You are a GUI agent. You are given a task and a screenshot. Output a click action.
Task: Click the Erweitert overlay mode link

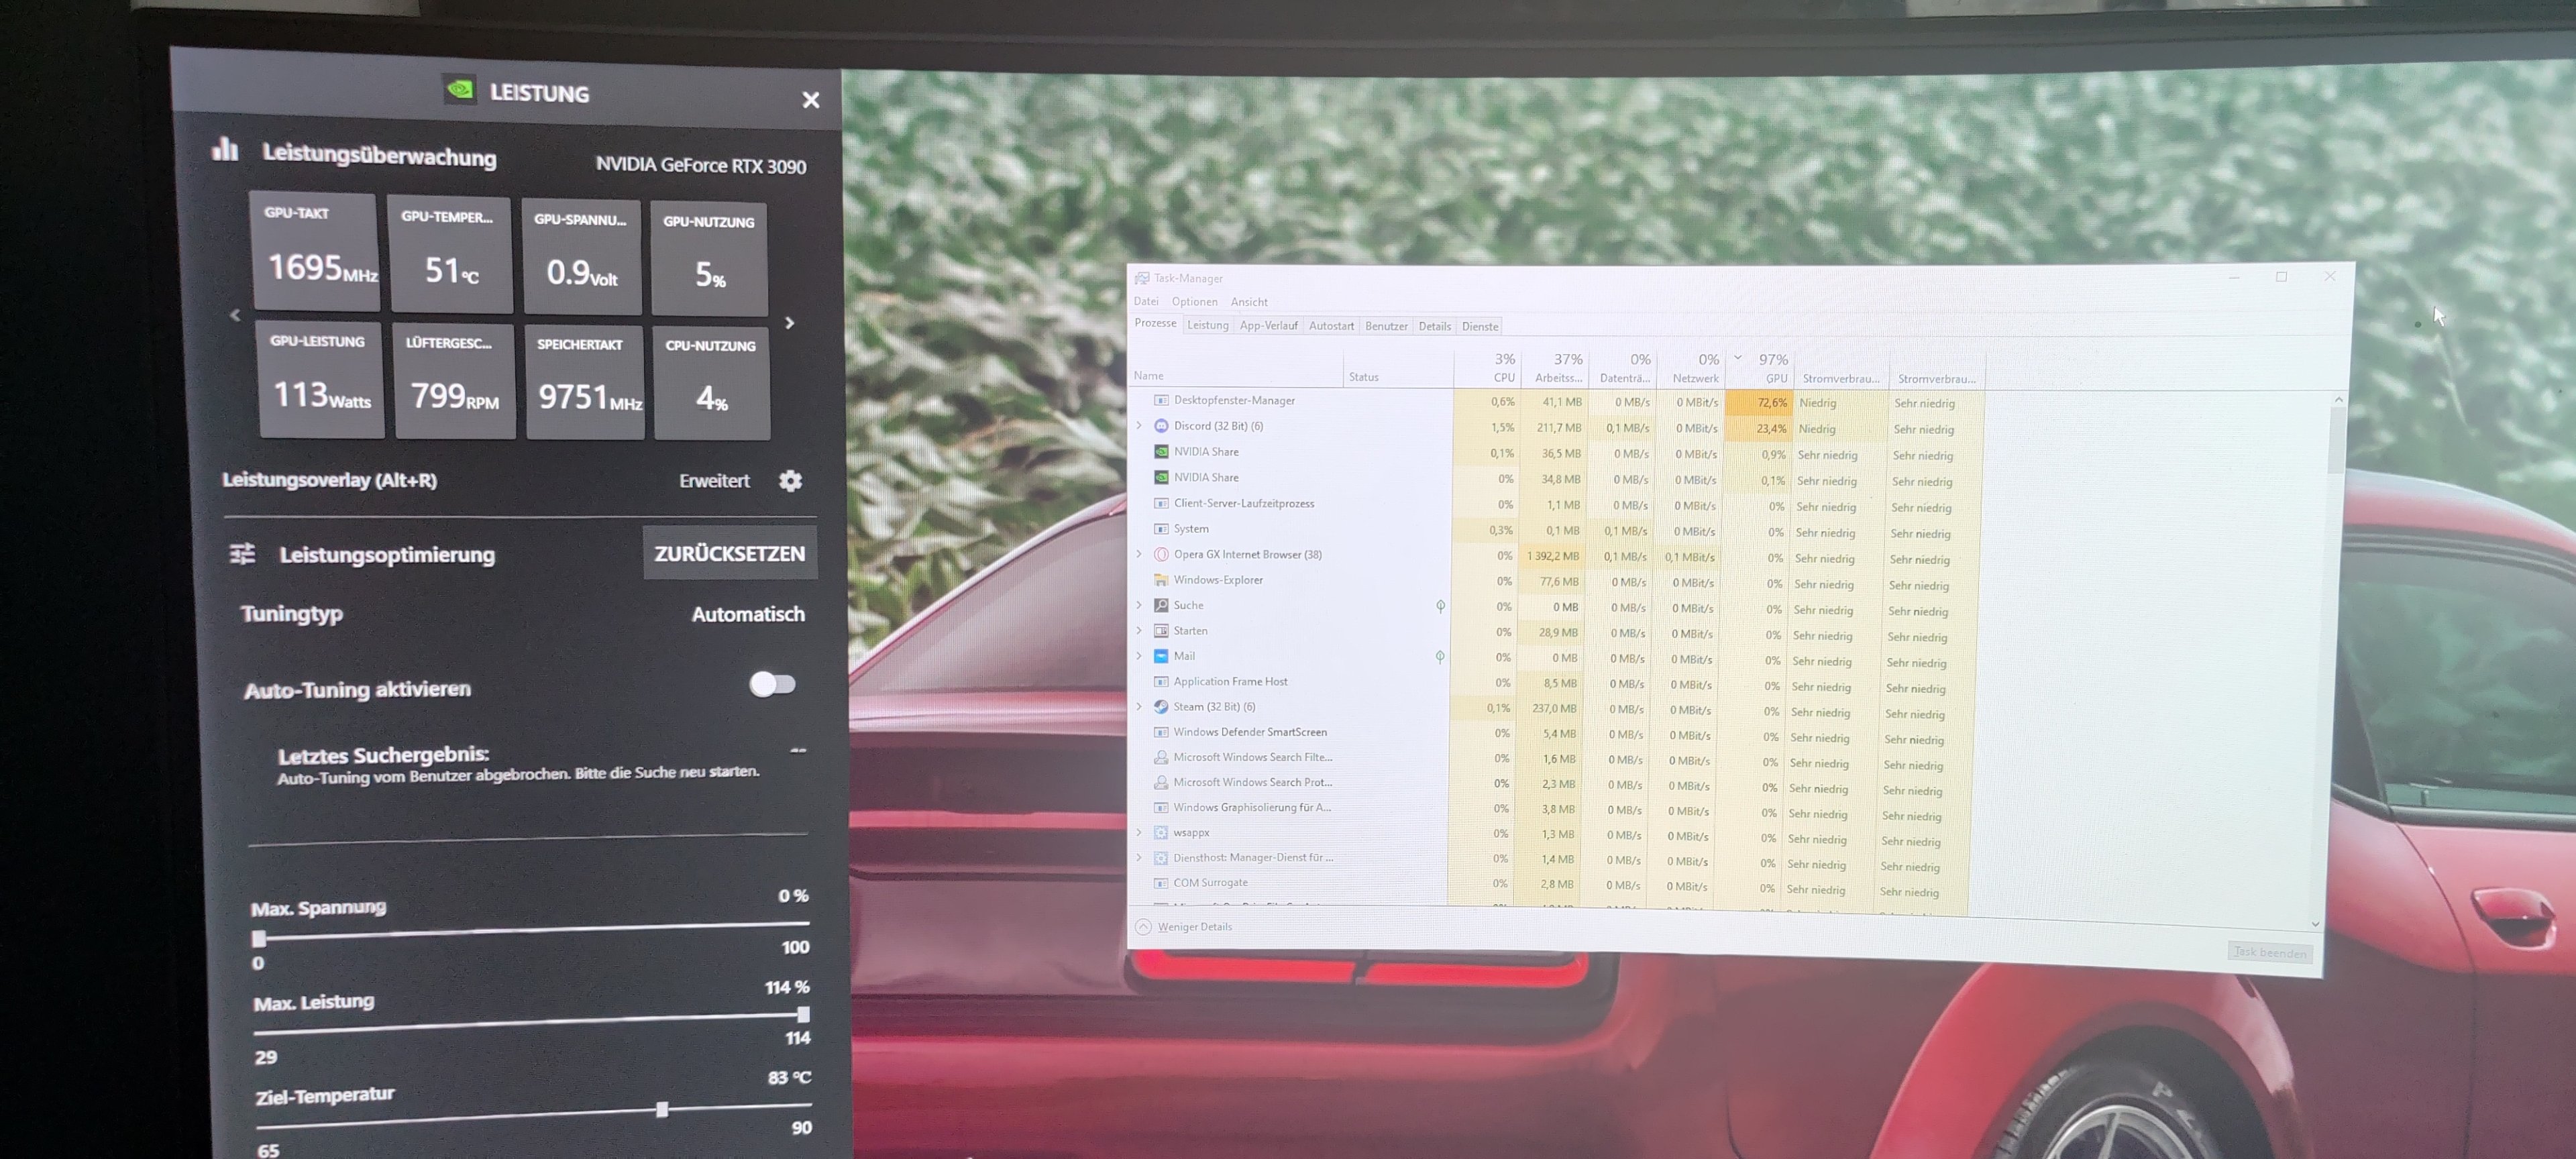714,481
